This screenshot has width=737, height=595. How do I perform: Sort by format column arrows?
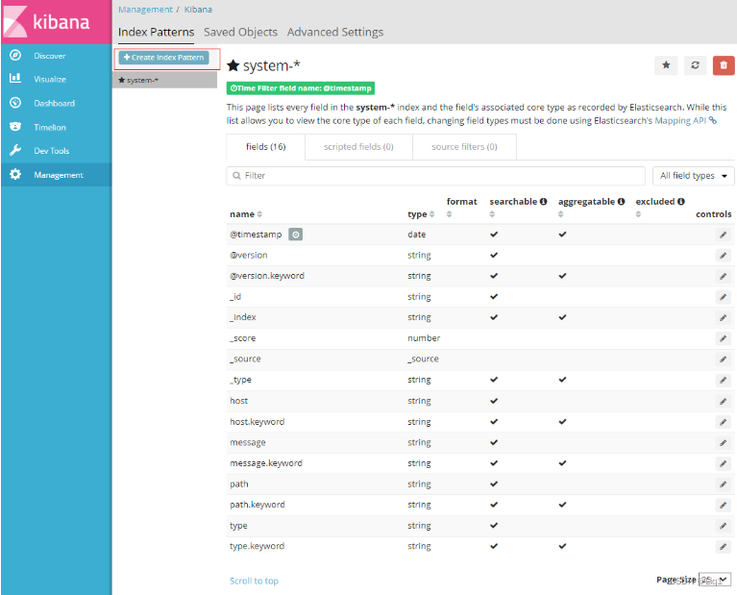pos(449,214)
